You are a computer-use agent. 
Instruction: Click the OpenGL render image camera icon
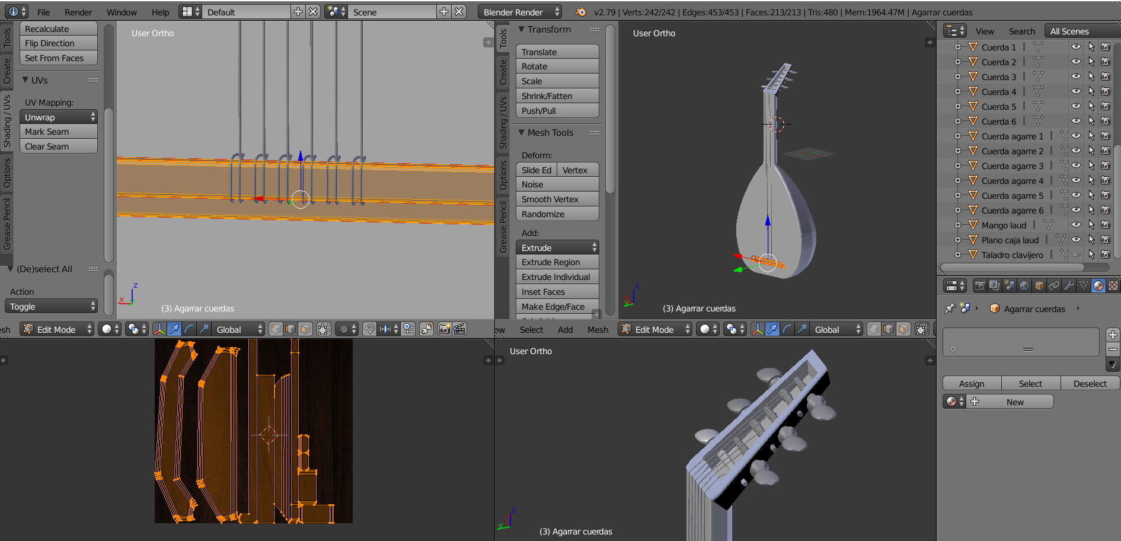pos(445,329)
